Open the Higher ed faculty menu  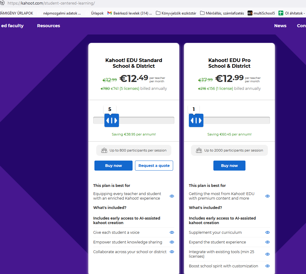click(x=12, y=26)
